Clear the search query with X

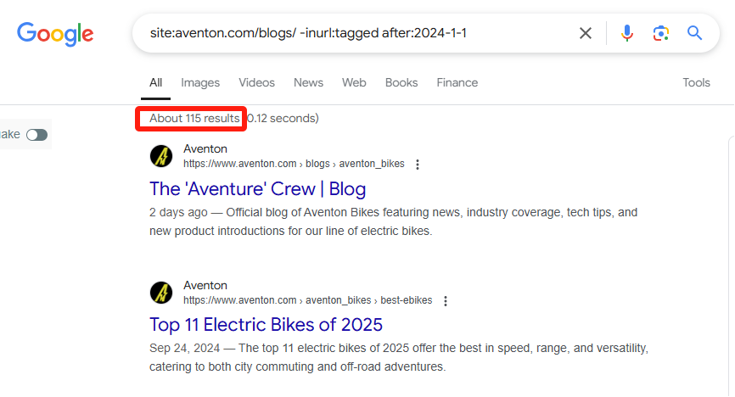585,33
